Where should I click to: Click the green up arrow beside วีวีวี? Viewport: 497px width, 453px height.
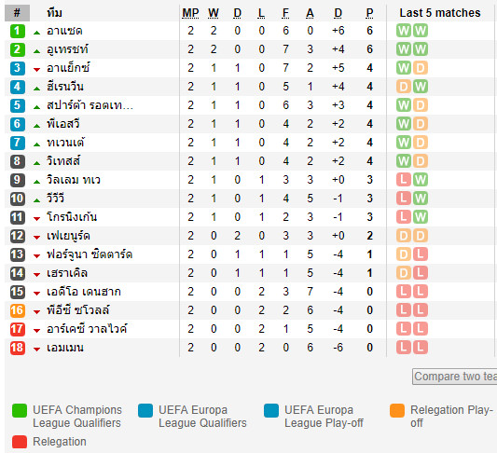tap(36, 200)
